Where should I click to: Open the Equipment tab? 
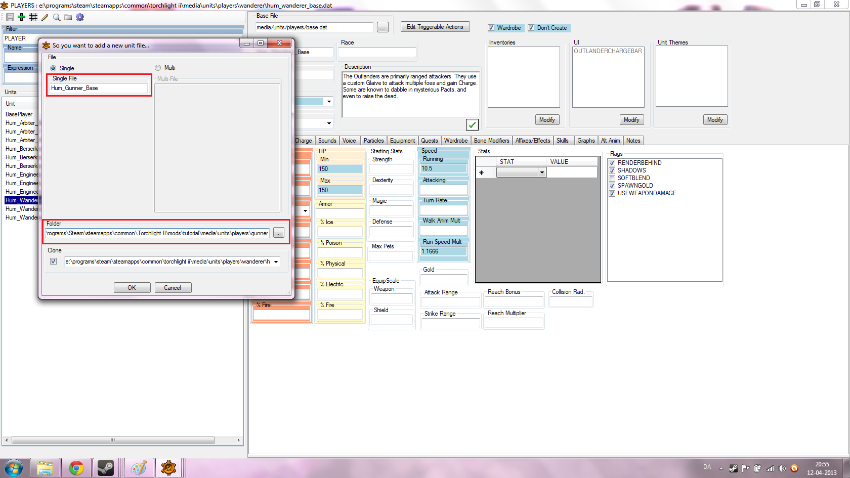[402, 141]
